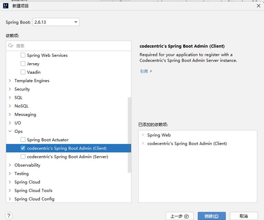This screenshot has width=264, height=220.
Task: Enable the Jersey dependency checkbox
Action: 23,63
